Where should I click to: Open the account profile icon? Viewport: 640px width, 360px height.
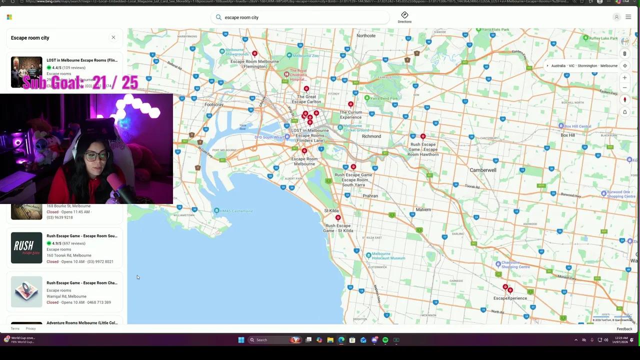click(616, 17)
